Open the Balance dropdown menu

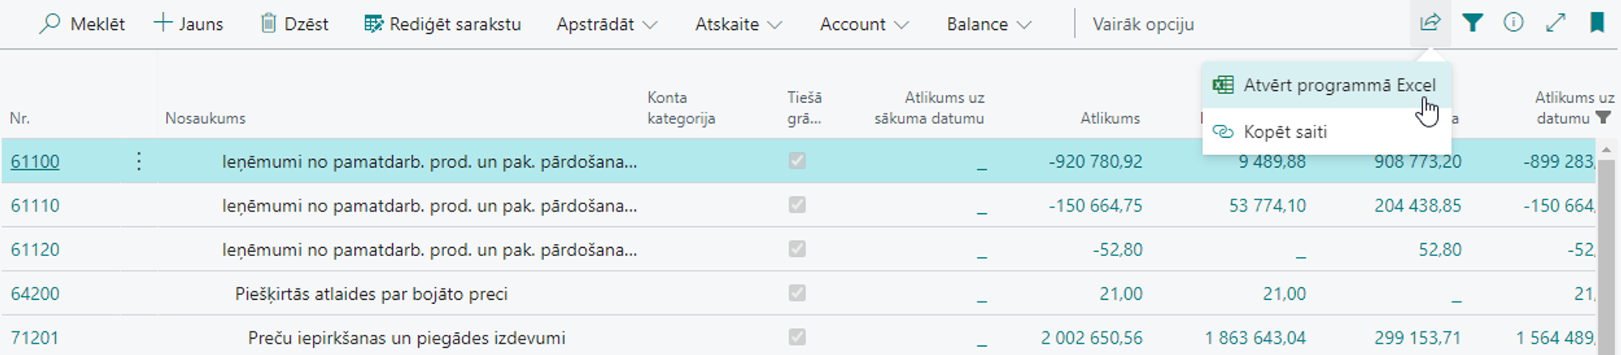click(989, 24)
